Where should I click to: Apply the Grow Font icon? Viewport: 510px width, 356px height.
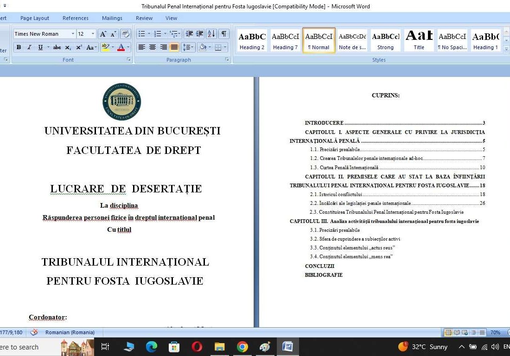103,34
